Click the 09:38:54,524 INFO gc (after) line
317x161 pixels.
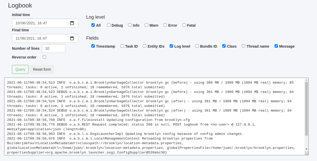(149, 104)
